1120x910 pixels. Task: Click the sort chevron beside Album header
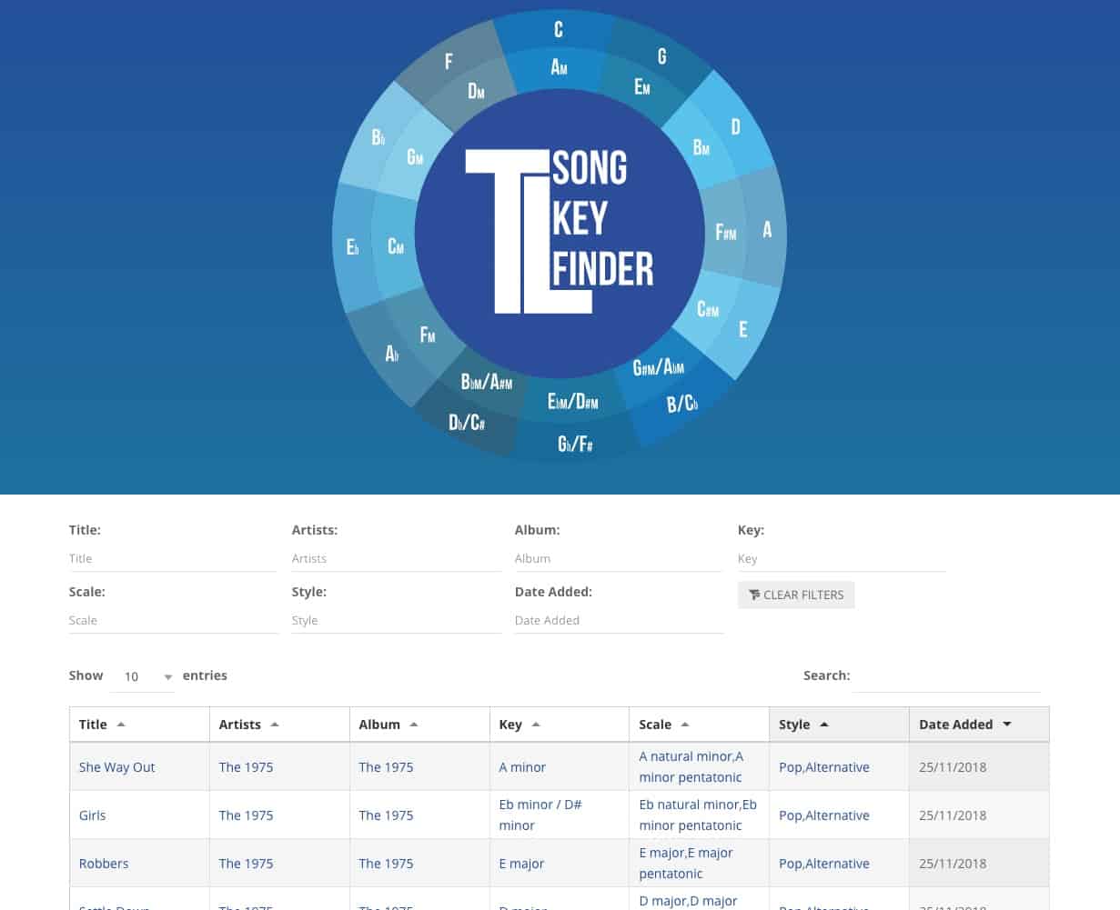tap(415, 724)
